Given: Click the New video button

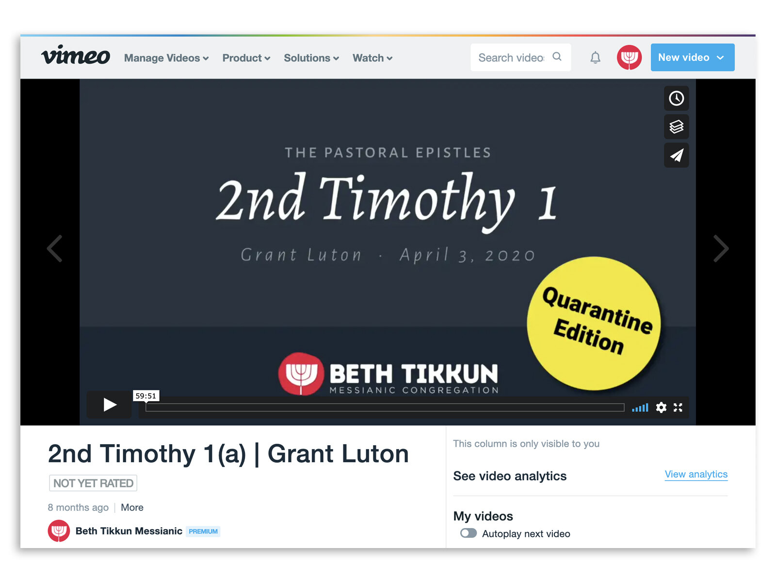Looking at the screenshot, I should point(692,57).
